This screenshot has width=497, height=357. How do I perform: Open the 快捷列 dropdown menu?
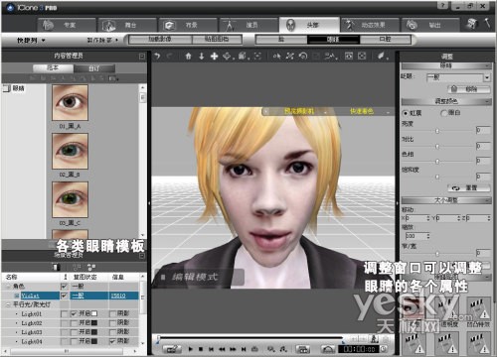click(31, 41)
